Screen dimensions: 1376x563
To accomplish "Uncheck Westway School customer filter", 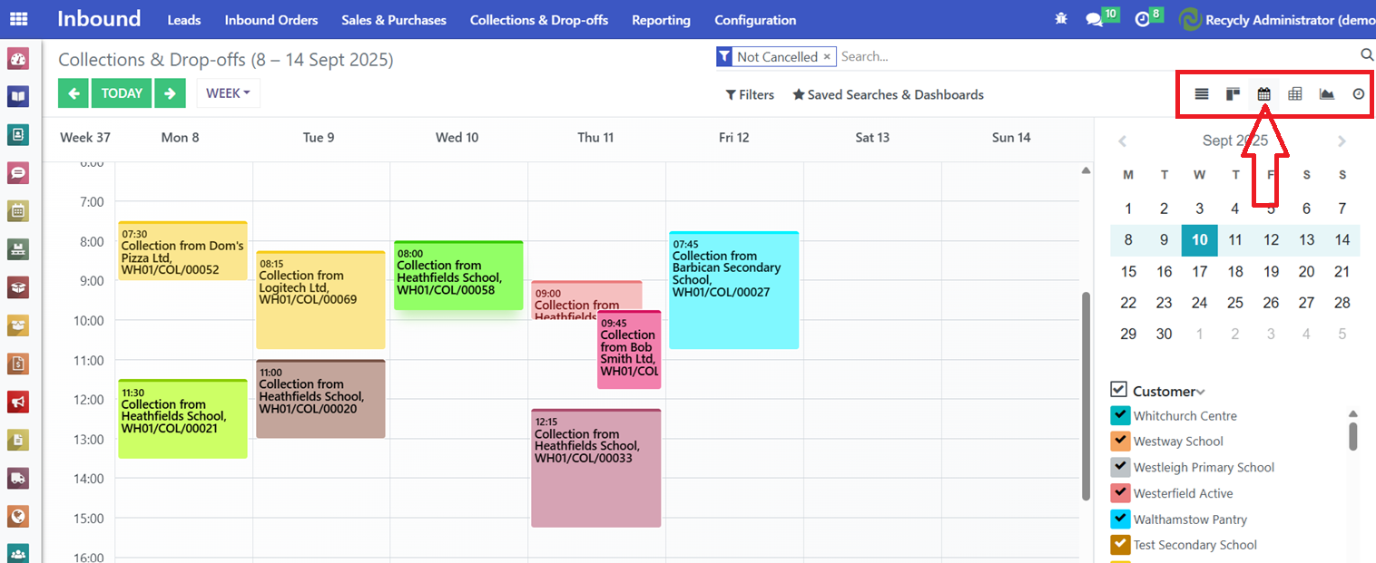I will 1120,441.
